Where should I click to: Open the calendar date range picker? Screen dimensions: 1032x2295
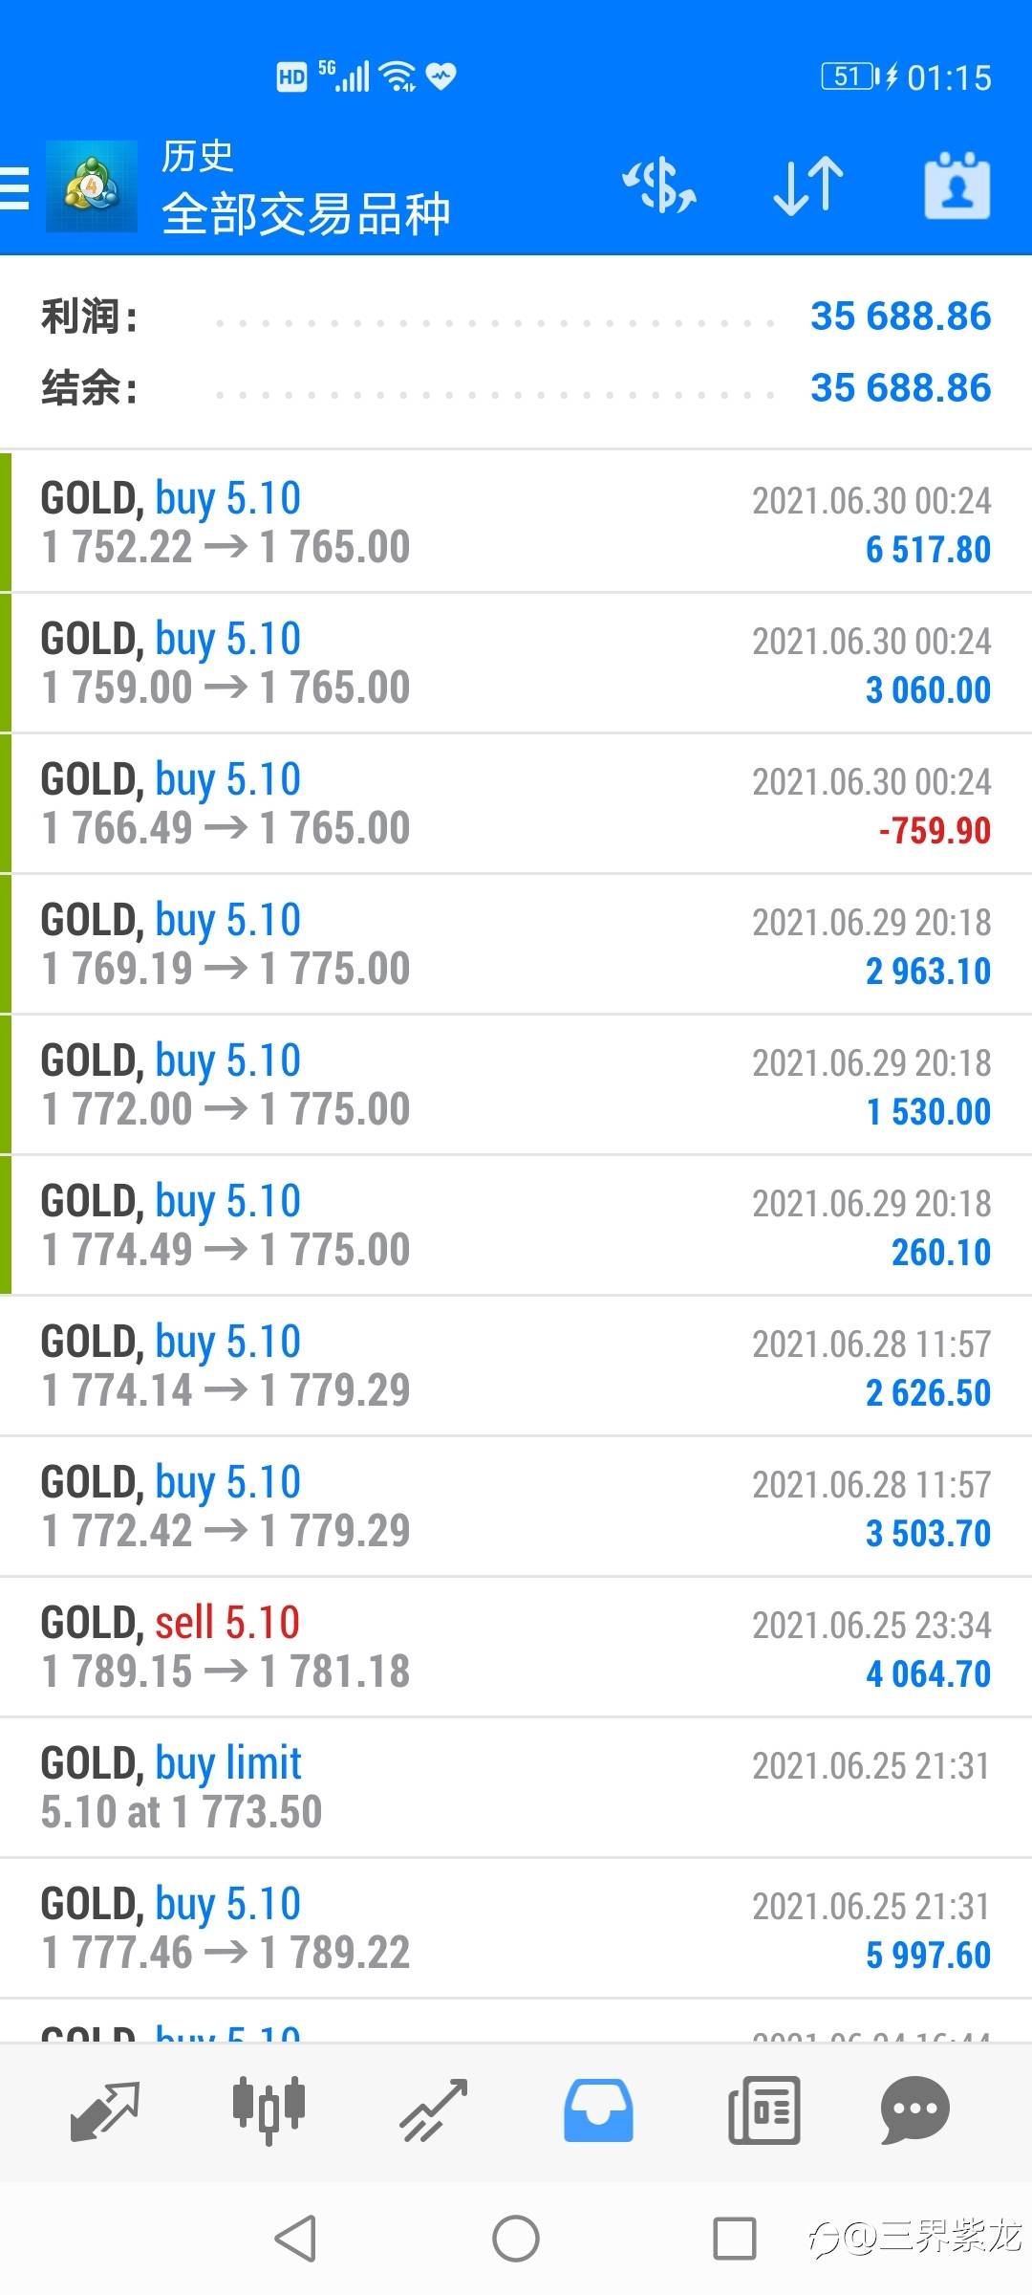pyautogui.click(x=957, y=185)
